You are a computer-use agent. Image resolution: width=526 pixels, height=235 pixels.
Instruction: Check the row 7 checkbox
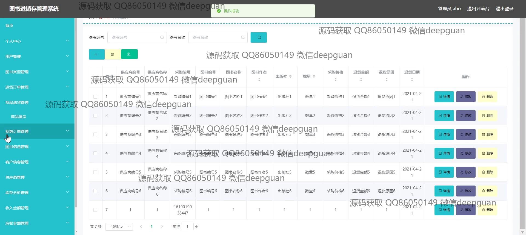point(95,210)
